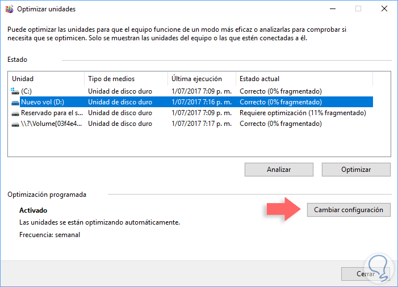Click the Optimizar button
The height and width of the screenshot is (287, 398).
356,170
